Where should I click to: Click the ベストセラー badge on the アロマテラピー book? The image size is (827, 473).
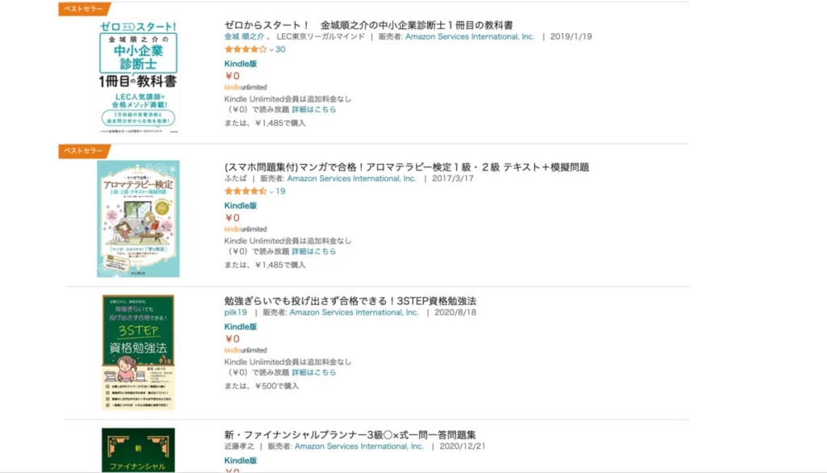click(84, 151)
